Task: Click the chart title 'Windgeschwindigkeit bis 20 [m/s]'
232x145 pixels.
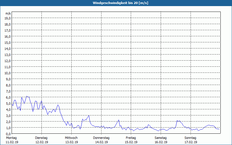Action: 120,3
